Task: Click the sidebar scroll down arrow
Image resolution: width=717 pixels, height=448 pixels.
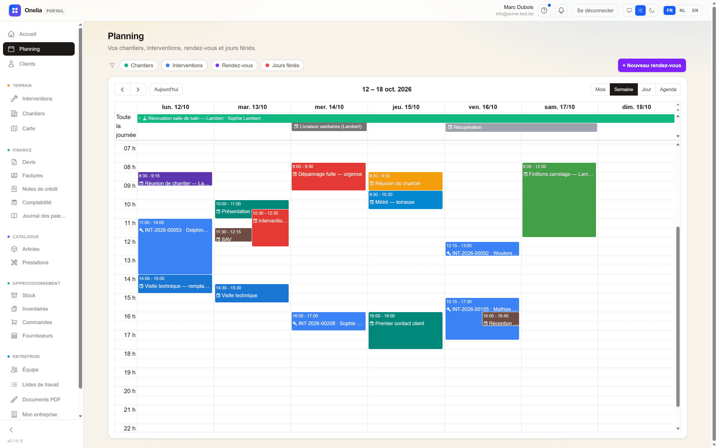Action: click(x=80, y=416)
